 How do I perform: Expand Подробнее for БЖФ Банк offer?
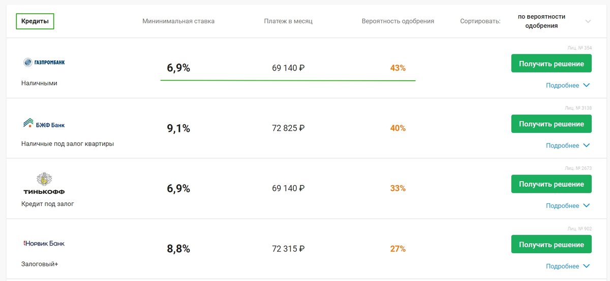pyautogui.click(x=568, y=146)
